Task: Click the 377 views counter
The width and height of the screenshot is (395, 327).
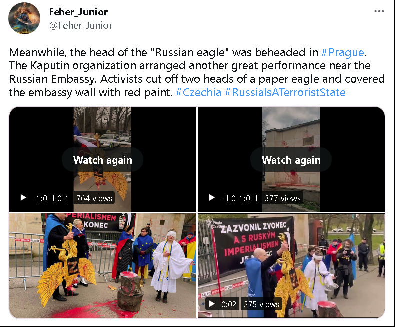Action: (283, 198)
